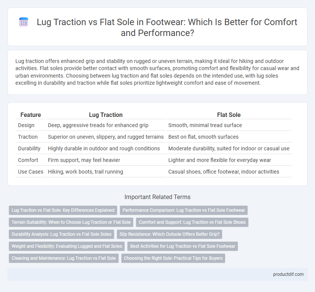Select 'Weight and Flexibility: Evaluating Lugged and Flat Soles'
The height and width of the screenshot is (292, 315).
[x=67, y=246]
